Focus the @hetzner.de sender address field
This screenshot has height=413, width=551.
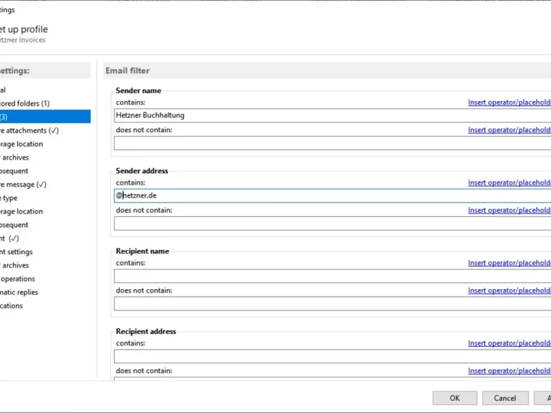tap(331, 196)
